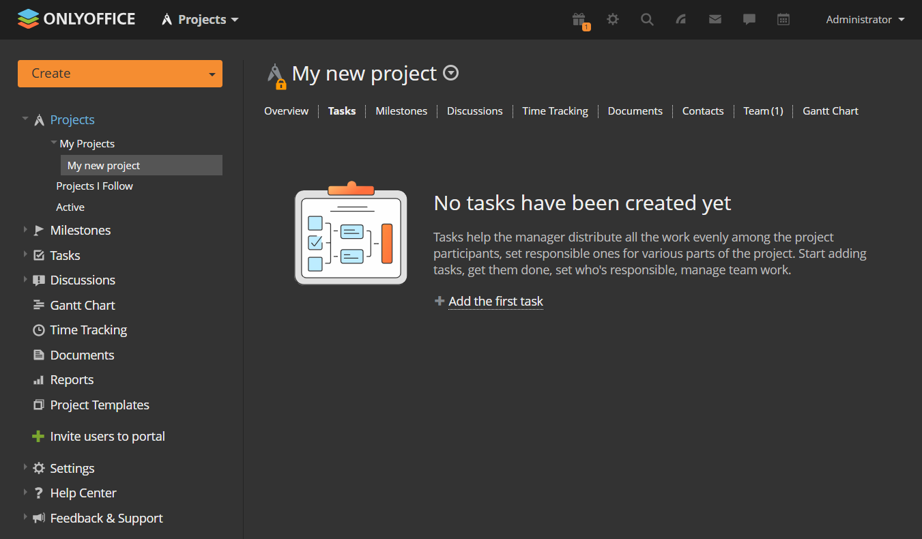Click the ONLYOFFICE logo
This screenshot has height=539, width=922.
click(x=76, y=19)
